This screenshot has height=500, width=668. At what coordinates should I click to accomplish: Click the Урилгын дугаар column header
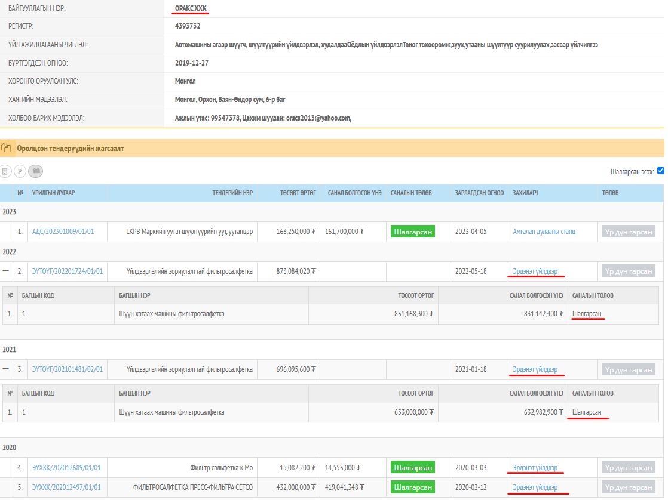pyautogui.click(x=54, y=193)
